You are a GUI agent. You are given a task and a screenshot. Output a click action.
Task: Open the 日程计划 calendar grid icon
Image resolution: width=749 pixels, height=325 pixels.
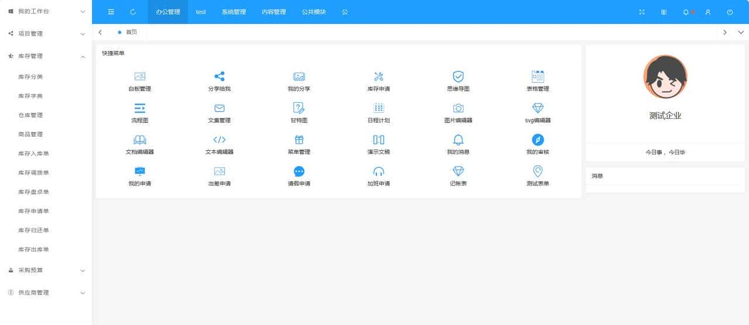pos(379,108)
